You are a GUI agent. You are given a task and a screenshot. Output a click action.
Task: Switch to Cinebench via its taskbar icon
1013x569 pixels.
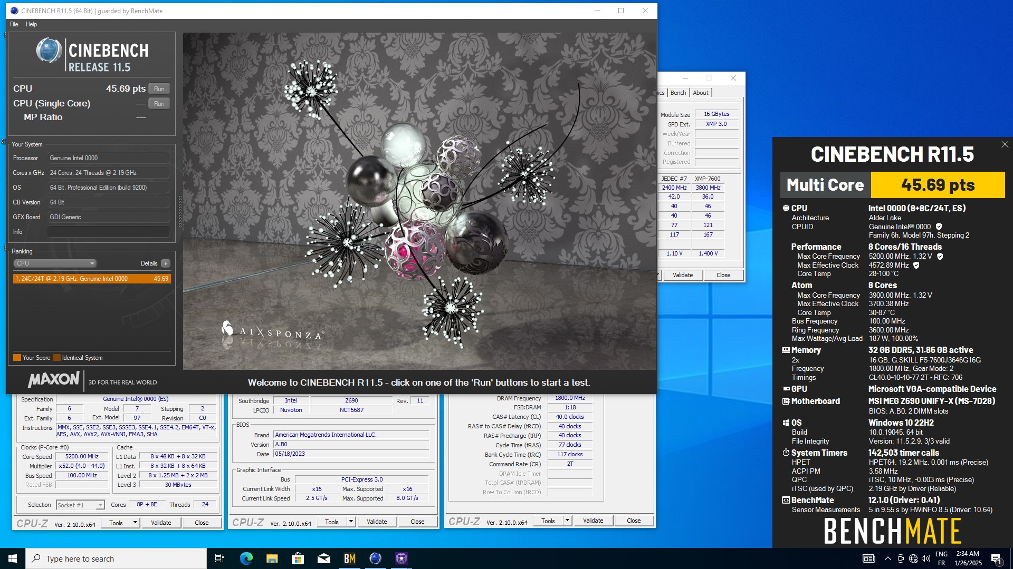375,558
